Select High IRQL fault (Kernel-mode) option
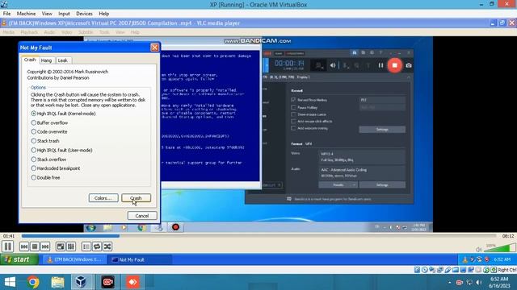Viewport: 517px width, 290px height. pos(63,114)
